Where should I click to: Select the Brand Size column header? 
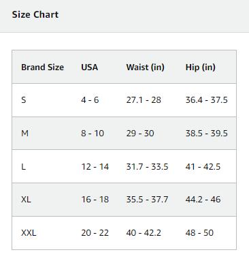[x=42, y=67]
